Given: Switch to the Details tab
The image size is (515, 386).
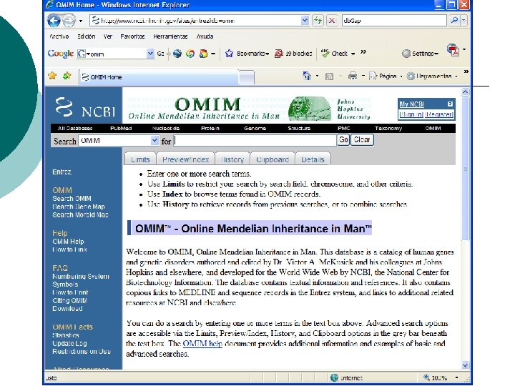Looking at the screenshot, I should [313, 159].
